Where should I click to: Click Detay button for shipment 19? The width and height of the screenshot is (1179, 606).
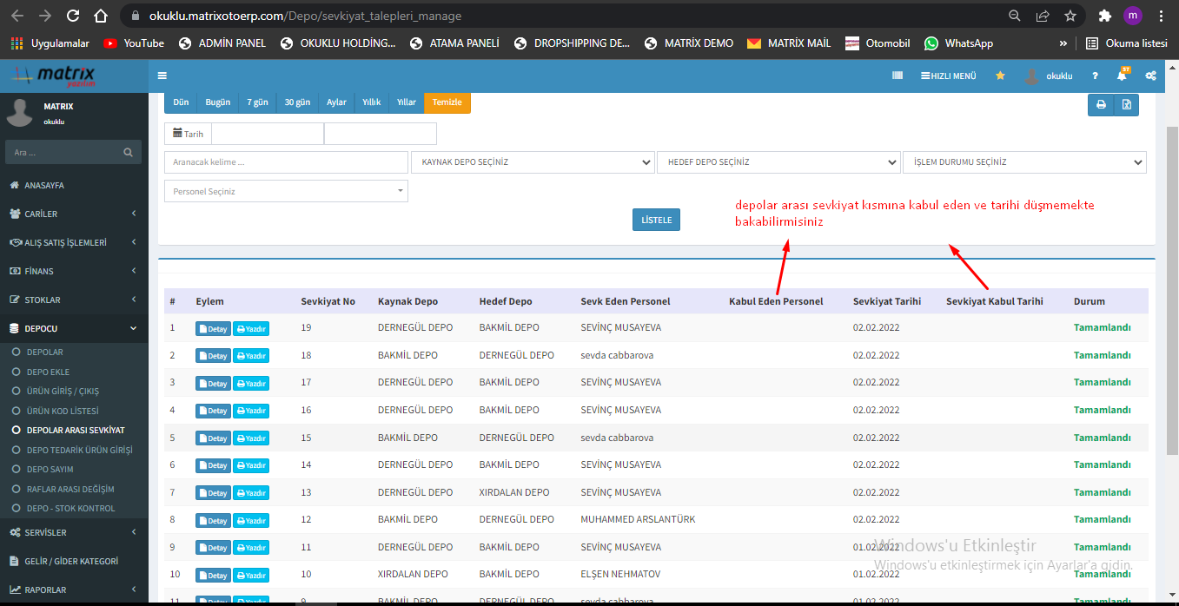click(x=213, y=329)
